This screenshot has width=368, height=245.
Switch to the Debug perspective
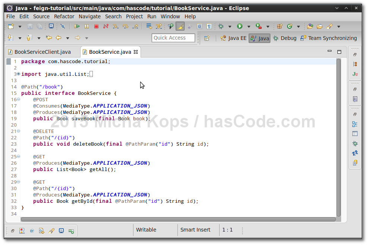coord(284,38)
